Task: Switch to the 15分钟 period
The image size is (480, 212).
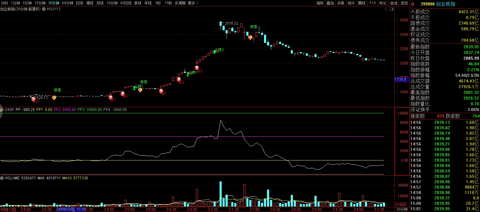Action: pyautogui.click(x=40, y=3)
